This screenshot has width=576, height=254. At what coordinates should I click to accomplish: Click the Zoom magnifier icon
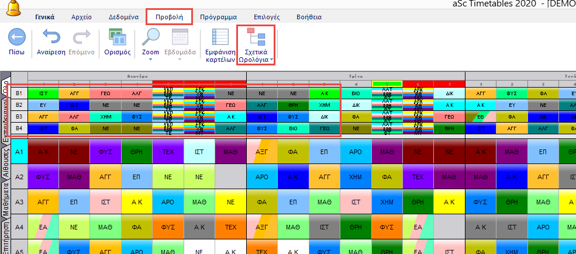tap(150, 37)
